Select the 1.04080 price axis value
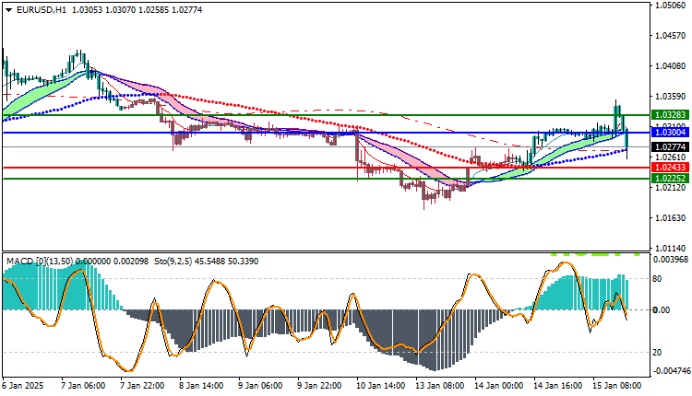 tap(671, 66)
